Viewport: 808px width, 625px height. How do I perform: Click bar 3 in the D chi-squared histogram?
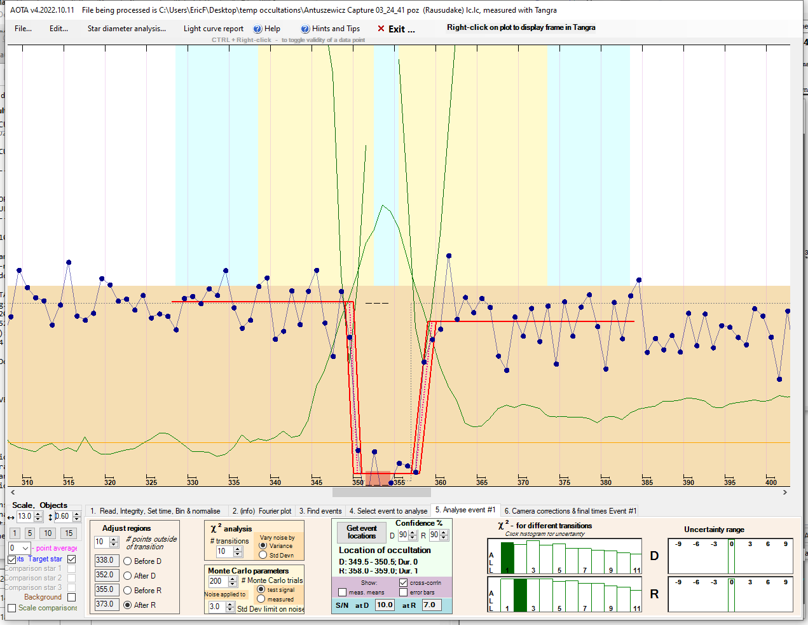click(533, 557)
